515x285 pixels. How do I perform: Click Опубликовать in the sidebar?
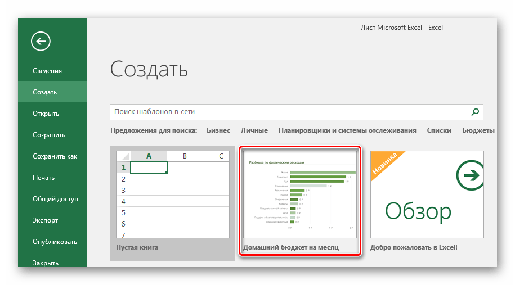click(55, 242)
